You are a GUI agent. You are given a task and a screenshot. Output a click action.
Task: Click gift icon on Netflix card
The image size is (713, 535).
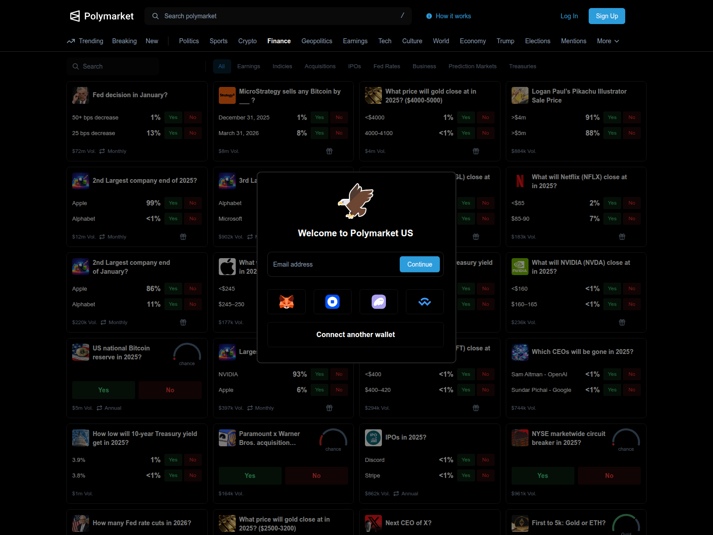coord(622,237)
